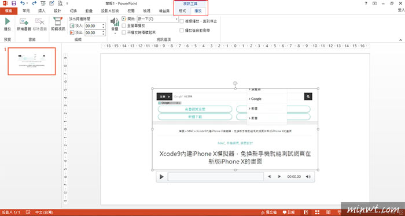
Task: Open the Home ribbon tab
Action: coord(26,11)
